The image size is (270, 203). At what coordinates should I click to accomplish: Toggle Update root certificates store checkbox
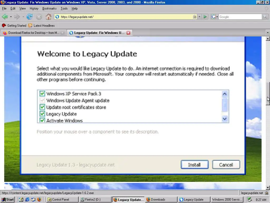[x=42, y=107]
